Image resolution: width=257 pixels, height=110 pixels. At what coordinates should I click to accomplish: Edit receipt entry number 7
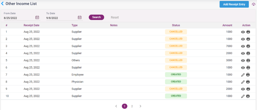coord(243,75)
